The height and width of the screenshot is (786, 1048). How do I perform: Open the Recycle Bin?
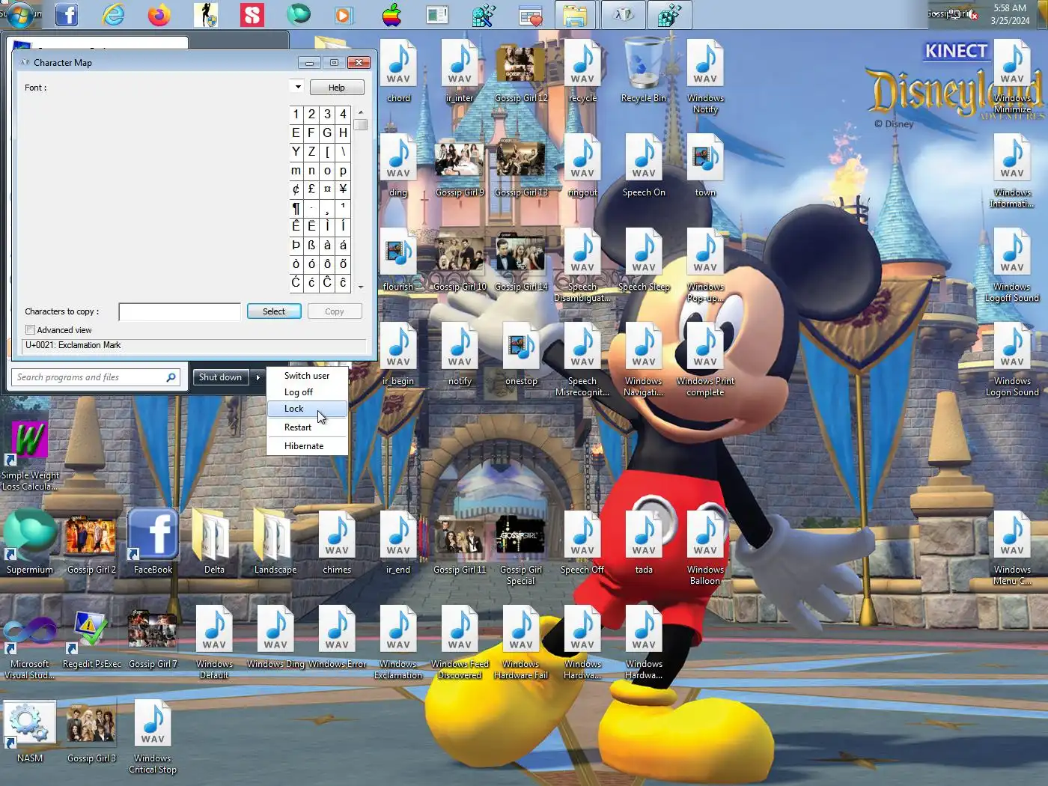(644, 71)
